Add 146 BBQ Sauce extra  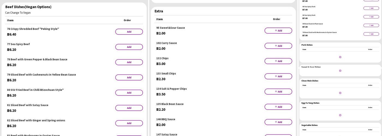click(278, 122)
